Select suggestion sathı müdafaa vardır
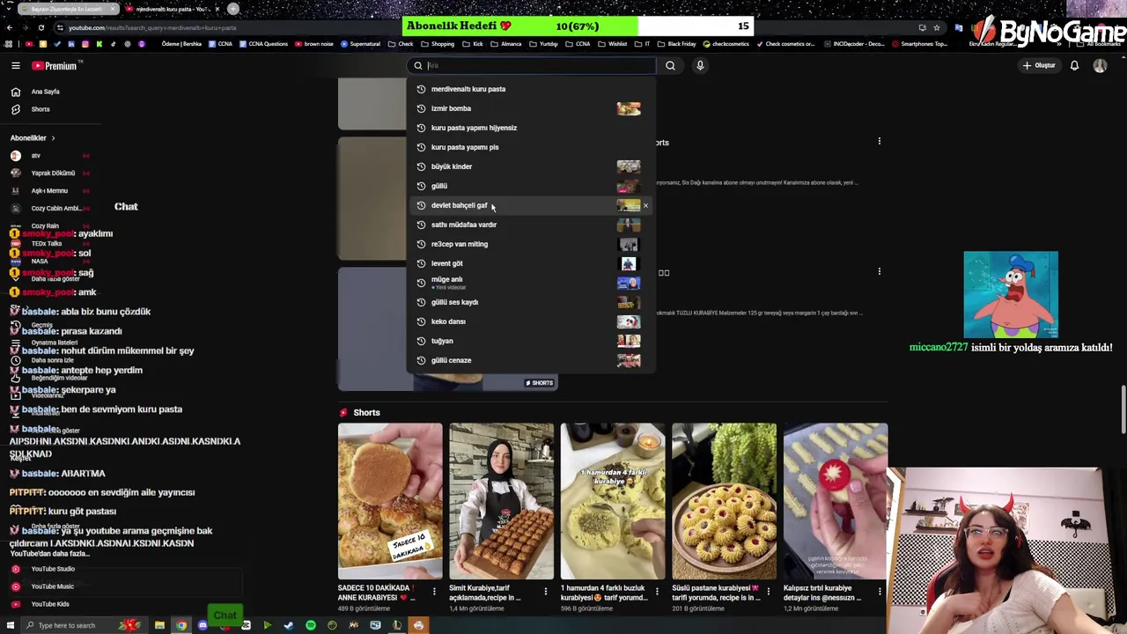Screen dimensions: 1127x634 pos(531,225)
